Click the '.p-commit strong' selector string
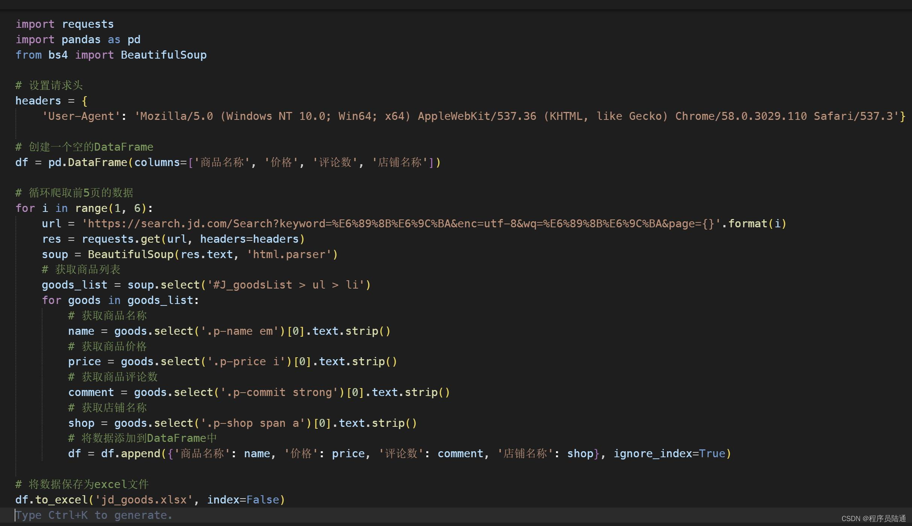912x526 pixels. pyautogui.click(x=279, y=392)
